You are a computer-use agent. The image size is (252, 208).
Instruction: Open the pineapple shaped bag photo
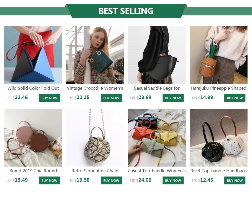(219, 55)
